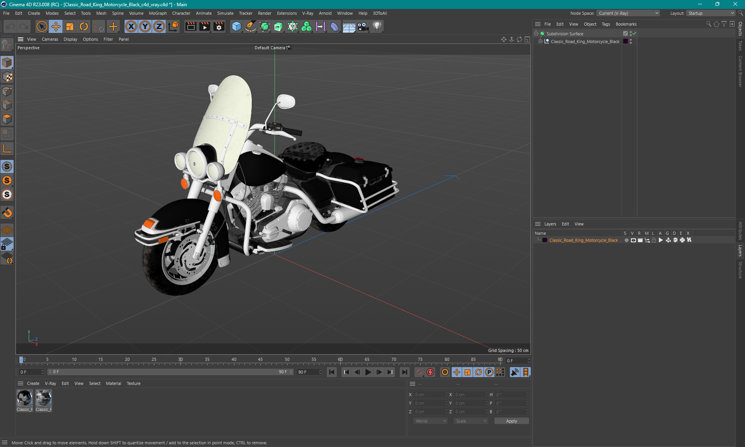Open the Content Browser side tab
Screen dimensions: 745x447
[740, 71]
